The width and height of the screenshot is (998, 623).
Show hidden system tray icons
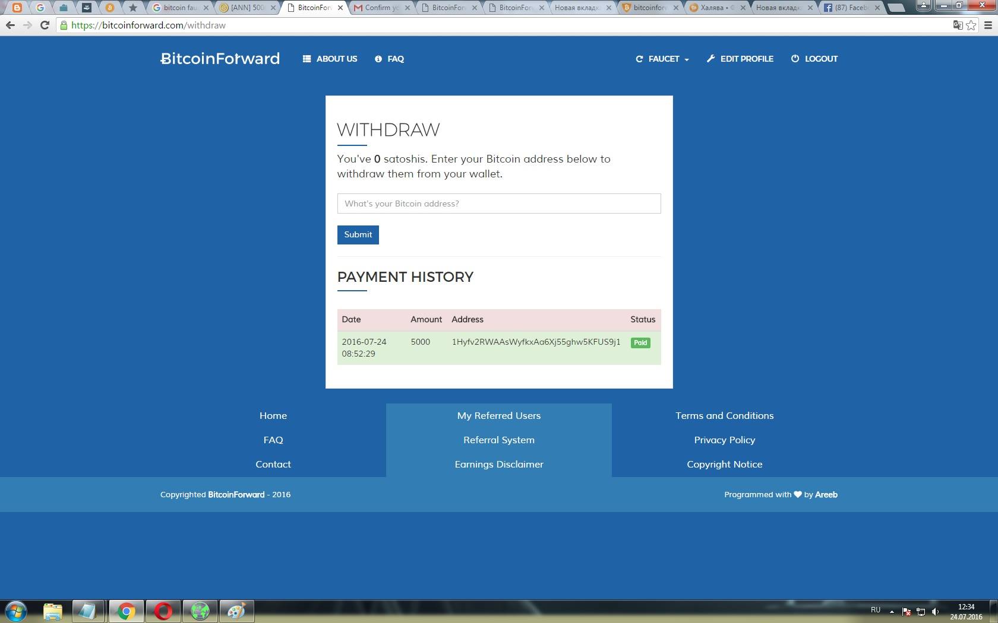pyautogui.click(x=892, y=611)
